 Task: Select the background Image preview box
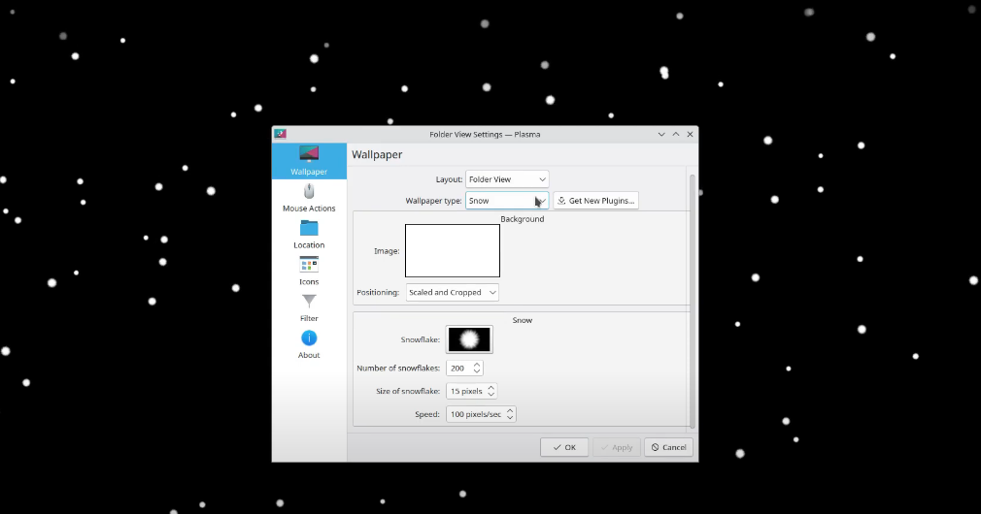pyautogui.click(x=453, y=250)
